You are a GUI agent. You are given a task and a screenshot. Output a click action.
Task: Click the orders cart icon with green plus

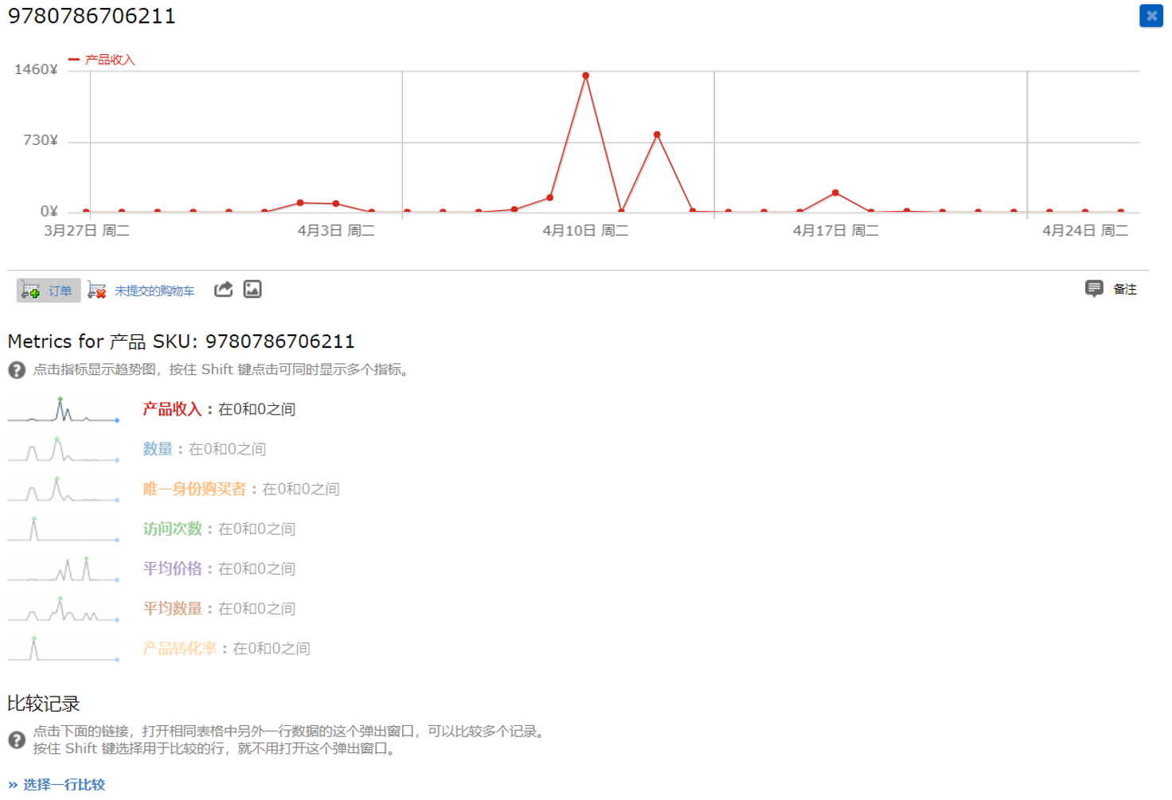click(30, 291)
